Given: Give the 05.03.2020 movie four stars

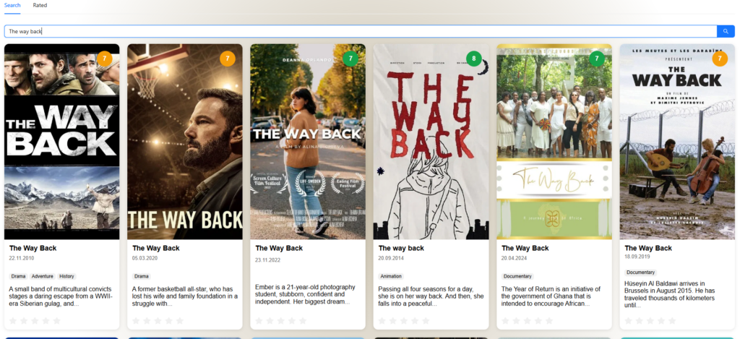Looking at the screenshot, I should pyautogui.click(x=168, y=321).
